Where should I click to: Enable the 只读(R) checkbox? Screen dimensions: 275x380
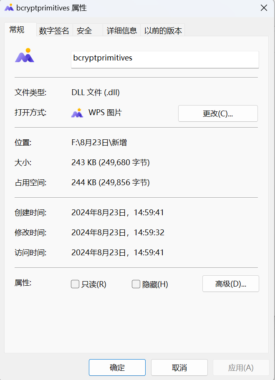75,284
